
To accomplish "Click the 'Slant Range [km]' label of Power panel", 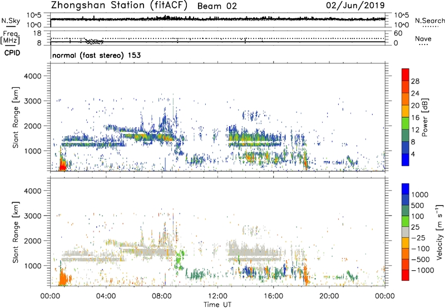I will (16, 117).
